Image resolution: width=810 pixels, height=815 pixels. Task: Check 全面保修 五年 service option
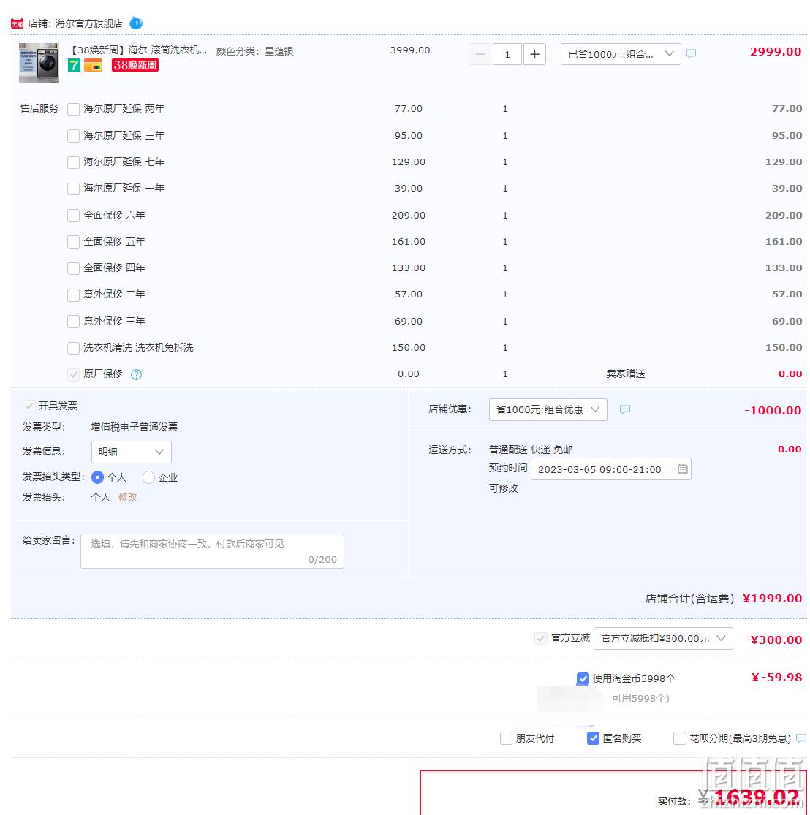click(73, 242)
